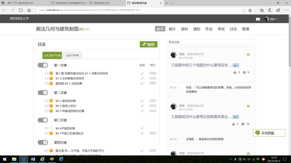291x163 pixels.
Task: Toggle the 第三次课 chapter switch
Action: tap(43, 120)
